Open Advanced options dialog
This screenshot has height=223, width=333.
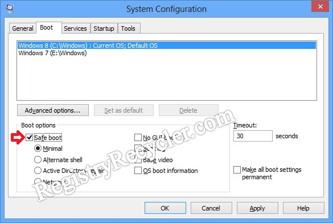(53, 110)
